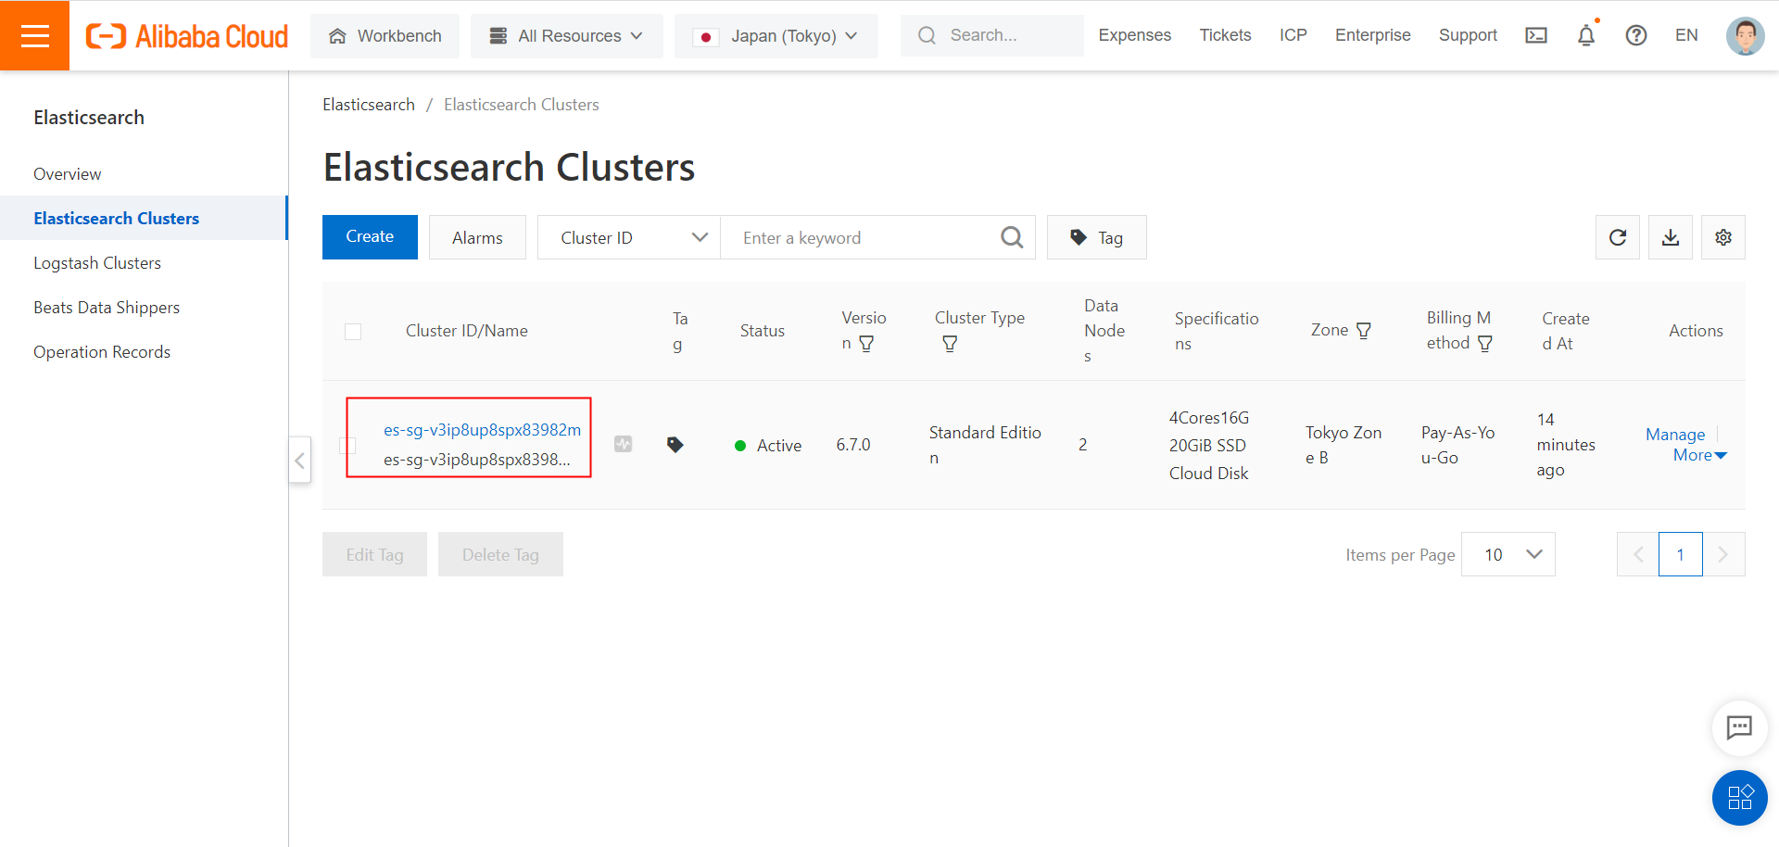The image size is (1779, 847).
Task: Collapse the left sidebar with the arrow handle
Action: coord(299,460)
